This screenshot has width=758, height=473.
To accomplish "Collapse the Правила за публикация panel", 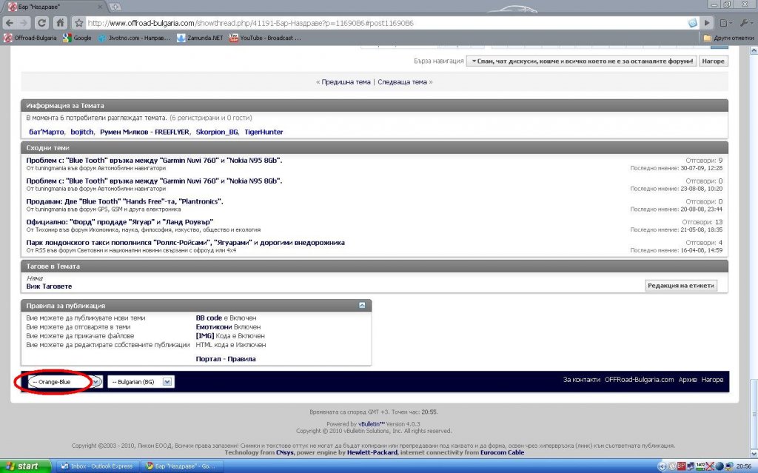I will click(361, 305).
